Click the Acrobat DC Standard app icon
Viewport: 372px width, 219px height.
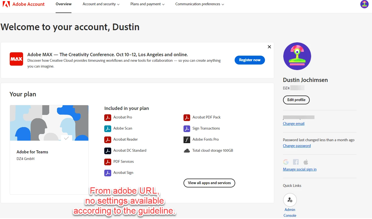click(x=108, y=151)
